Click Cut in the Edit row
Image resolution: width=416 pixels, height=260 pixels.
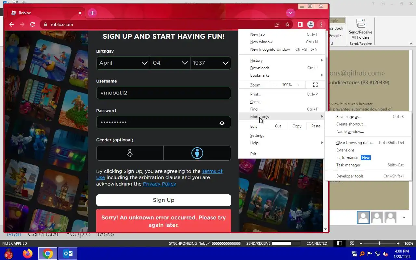pyautogui.click(x=278, y=126)
